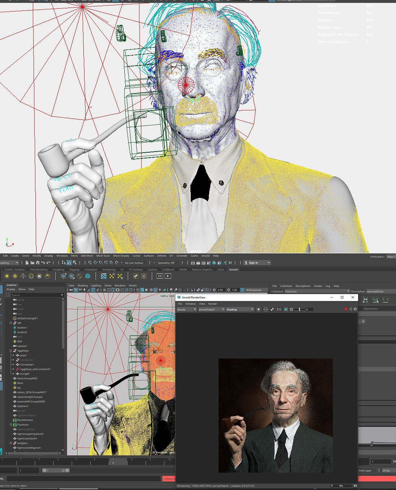Open the Lighting menu in viewport panel
The height and width of the screenshot is (490, 396).
click(96, 285)
